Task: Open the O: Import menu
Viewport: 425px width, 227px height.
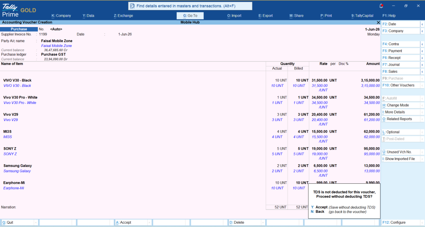Action: (234, 16)
